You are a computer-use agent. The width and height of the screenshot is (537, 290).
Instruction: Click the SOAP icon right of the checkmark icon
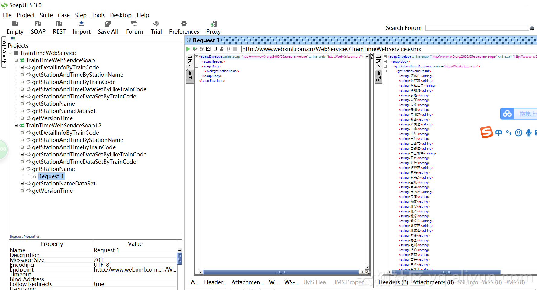(x=202, y=49)
